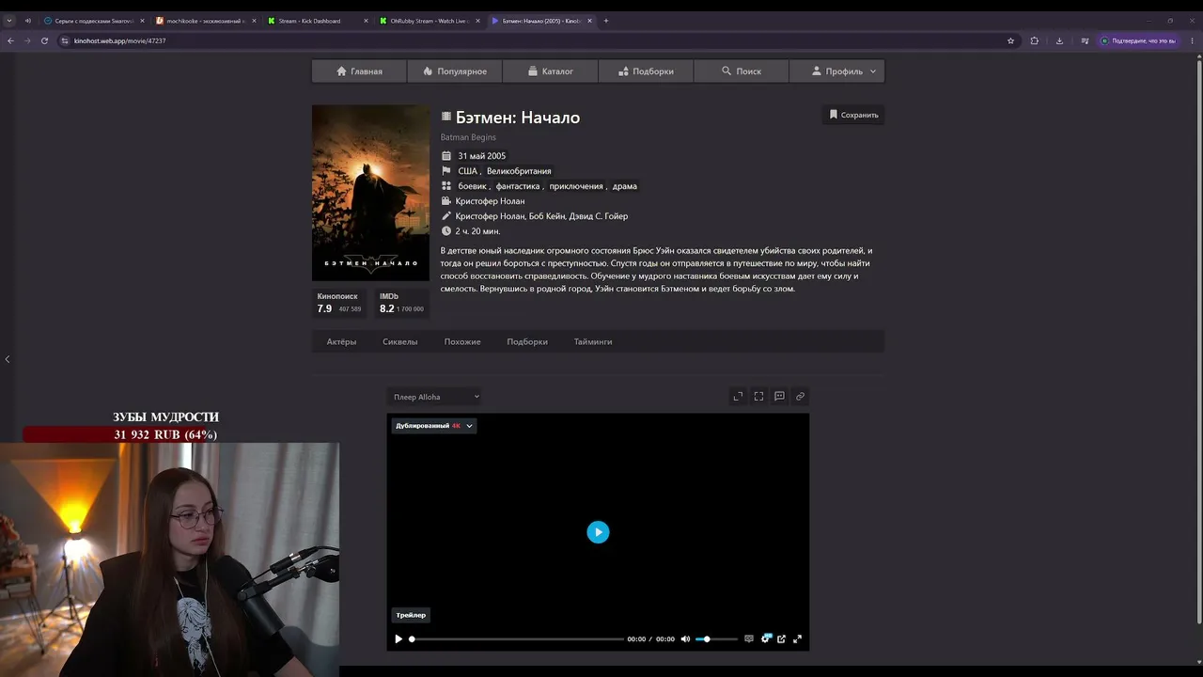
Task: Open a new browser tab
Action: click(606, 21)
